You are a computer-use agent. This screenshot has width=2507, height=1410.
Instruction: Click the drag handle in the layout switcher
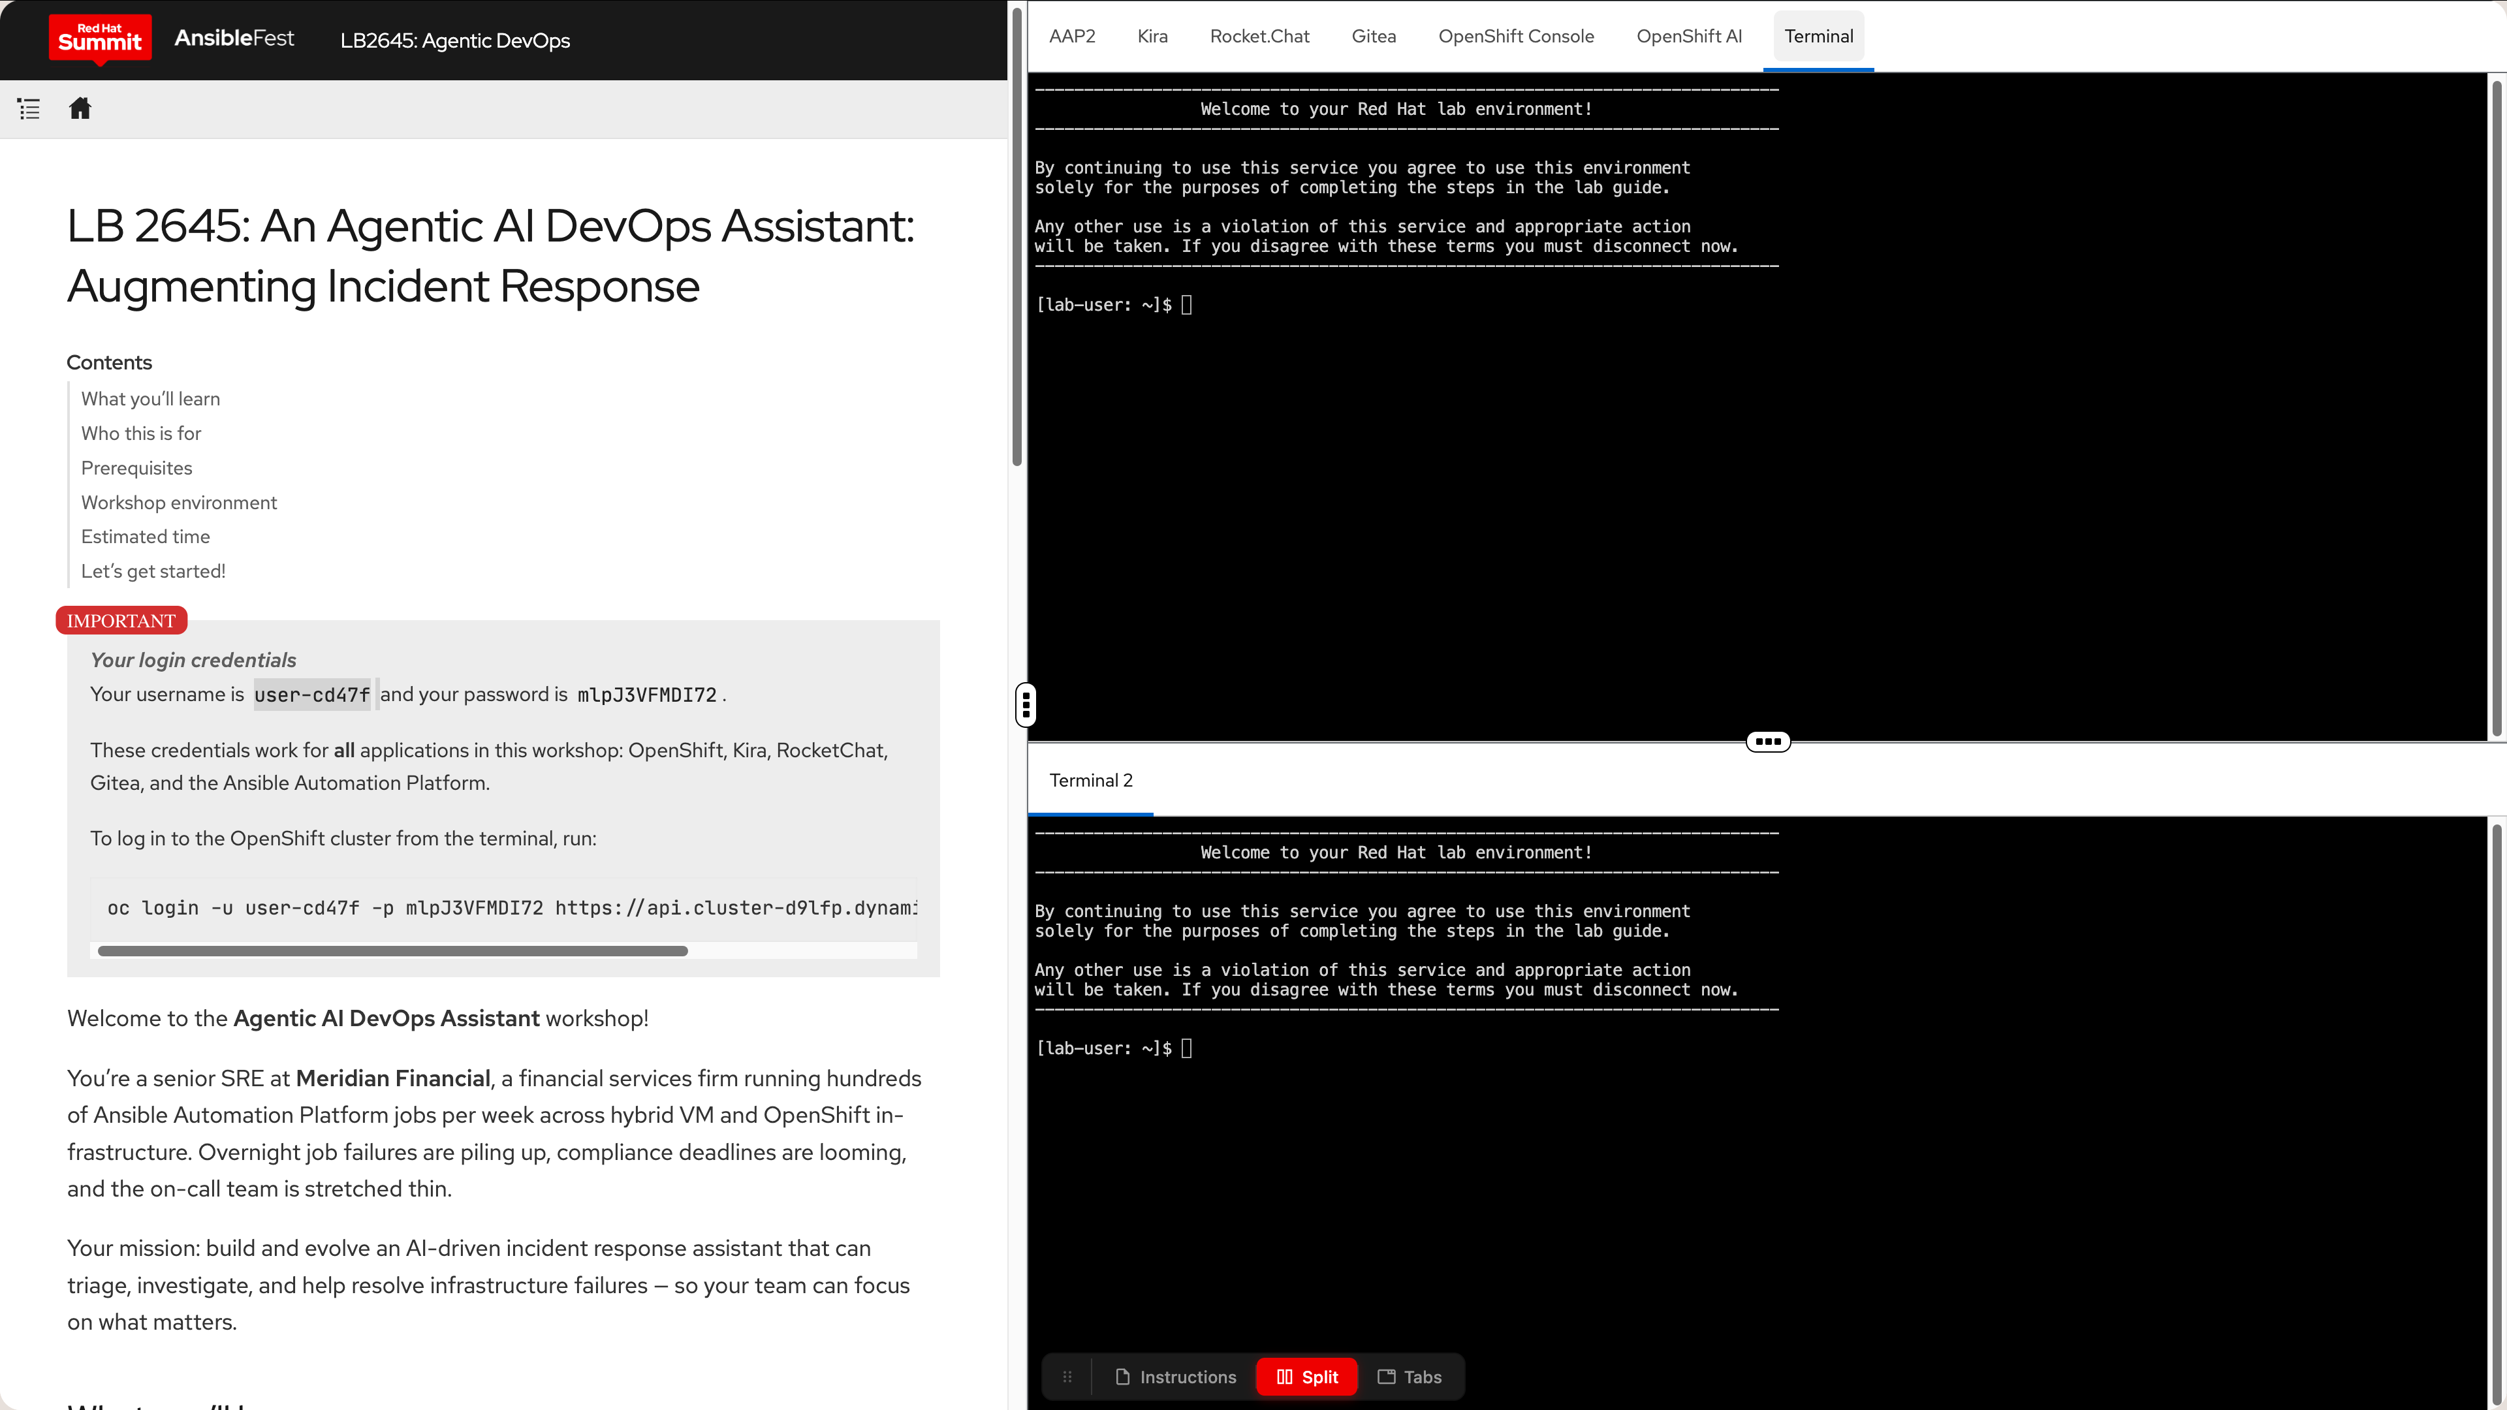(1067, 1377)
